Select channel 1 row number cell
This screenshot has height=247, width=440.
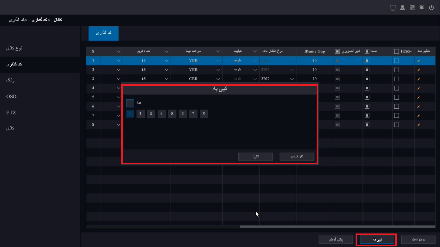[x=93, y=60]
